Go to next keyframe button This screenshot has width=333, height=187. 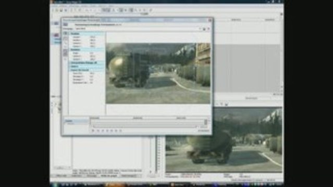click(x=107, y=131)
